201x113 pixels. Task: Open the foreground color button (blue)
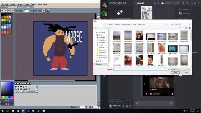[x=7, y=100]
